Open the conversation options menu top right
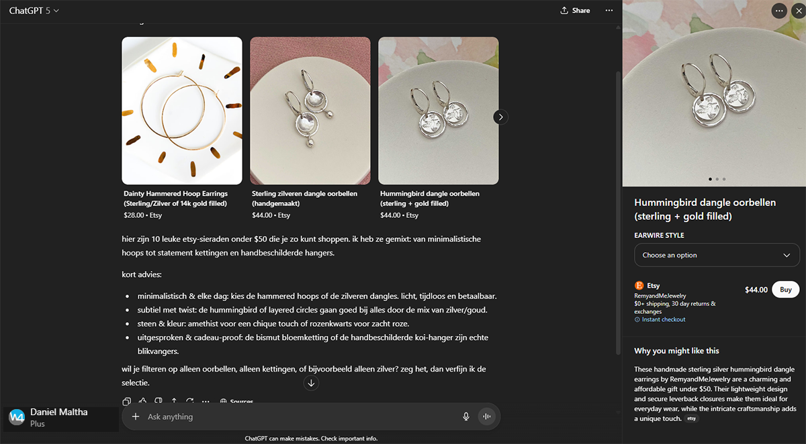806x444 pixels. click(x=609, y=10)
